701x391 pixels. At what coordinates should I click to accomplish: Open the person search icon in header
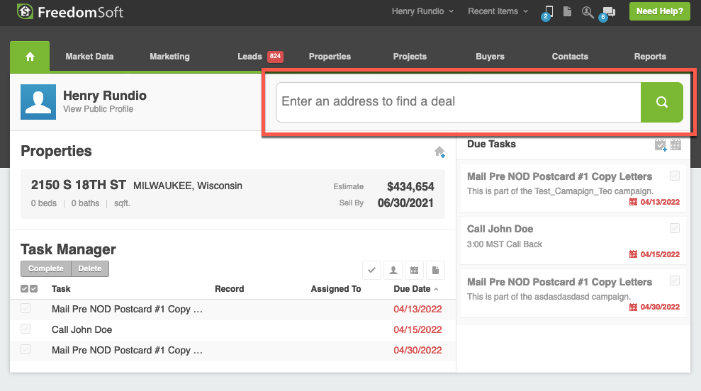pyautogui.click(x=588, y=11)
